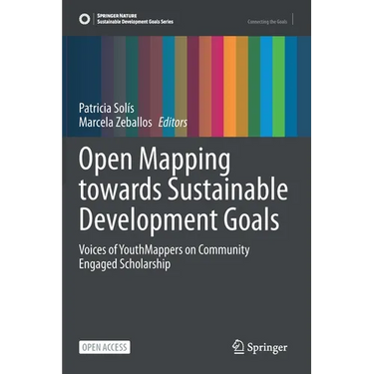The image size is (374, 374).
Task: Click the magenta pink color stripe
Action: (217, 87)
